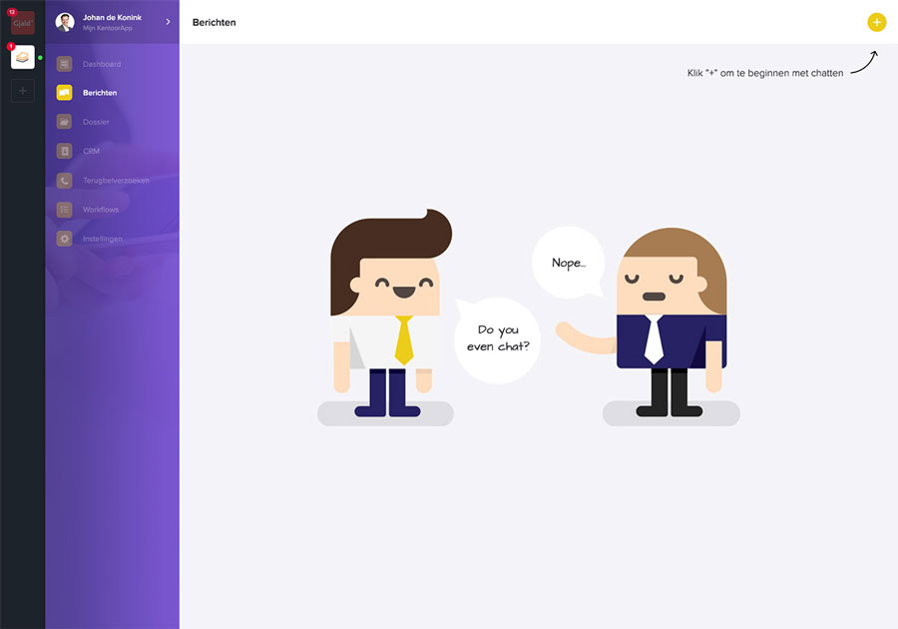898x629 pixels.
Task: Open the Dossier folder icon
Action: [x=64, y=122]
